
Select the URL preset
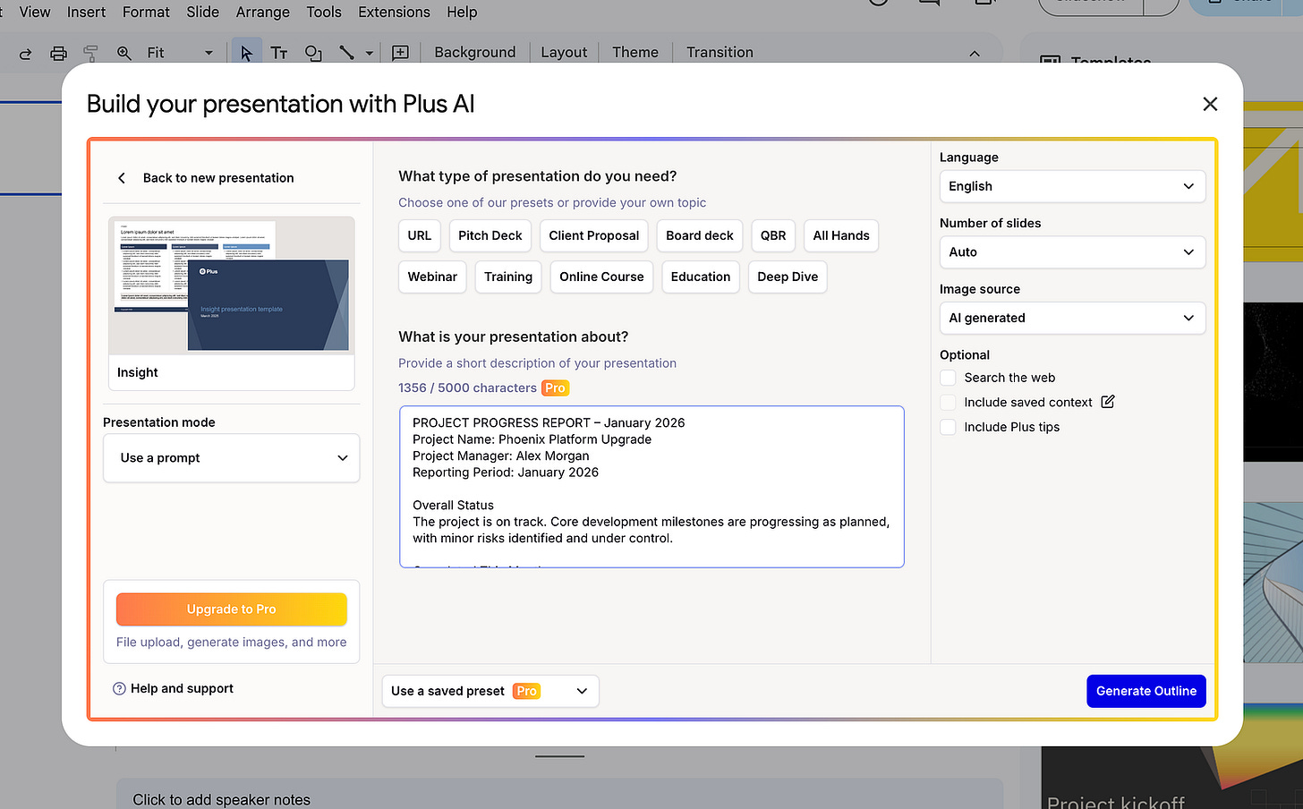point(420,235)
